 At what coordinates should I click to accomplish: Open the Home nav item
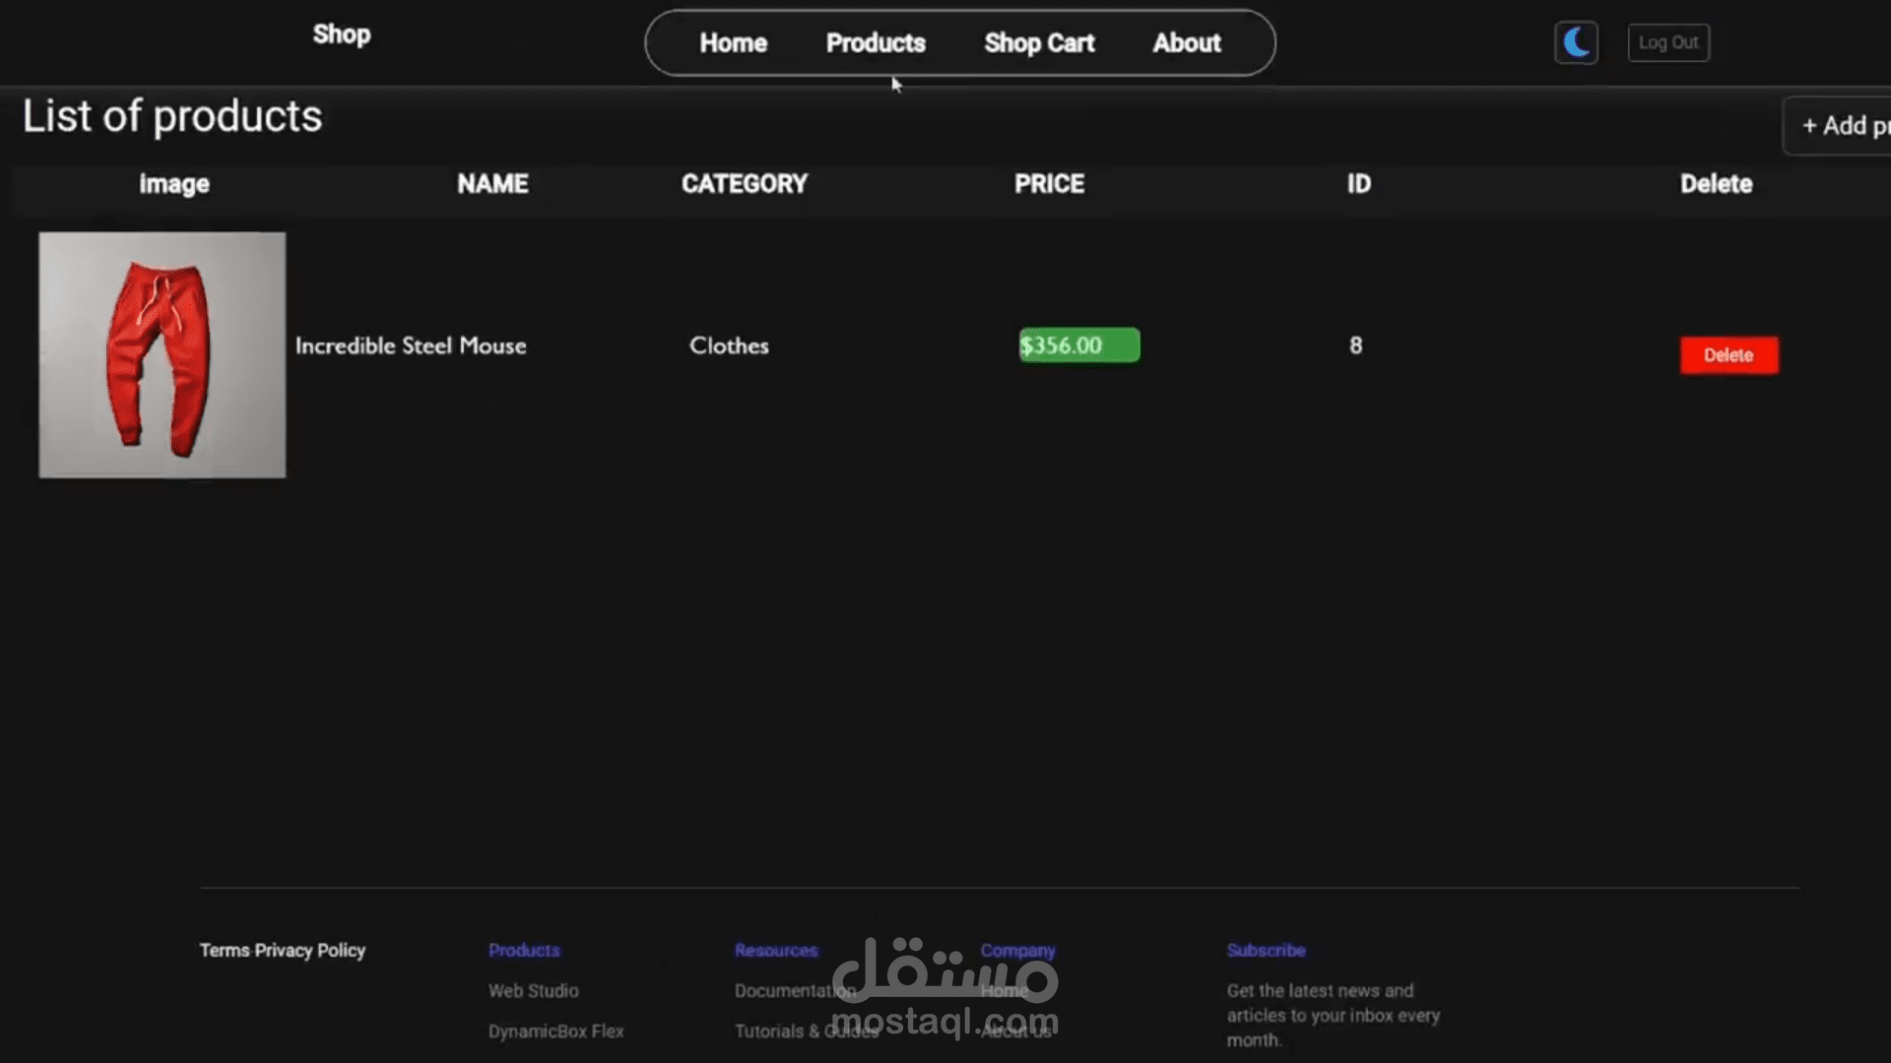click(733, 43)
